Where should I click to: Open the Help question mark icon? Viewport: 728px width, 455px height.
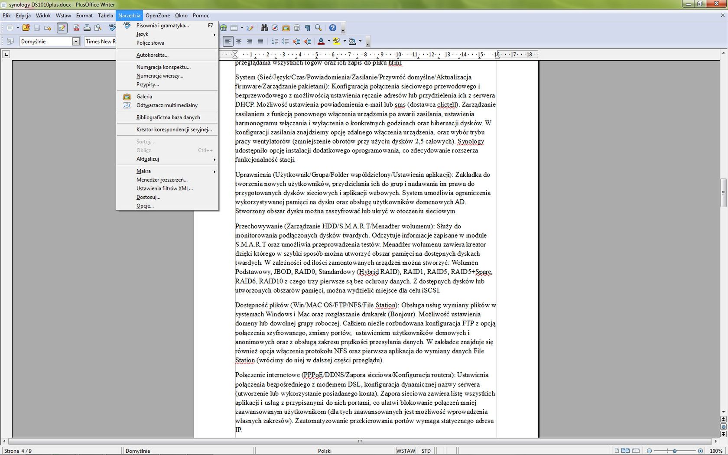pyautogui.click(x=333, y=28)
